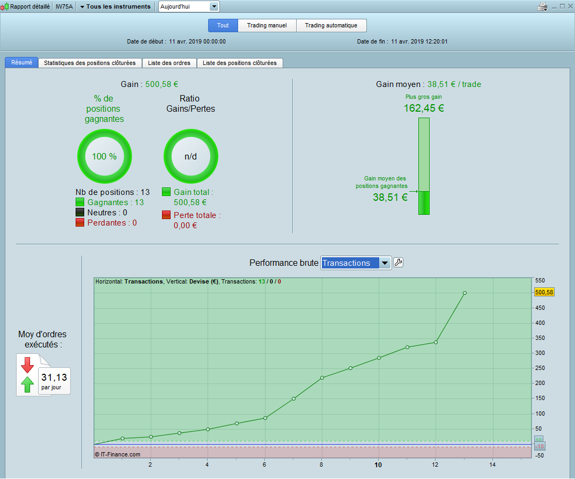The image size is (575, 479).
Task: Switch to Trading manuel filter
Action: coord(267,25)
